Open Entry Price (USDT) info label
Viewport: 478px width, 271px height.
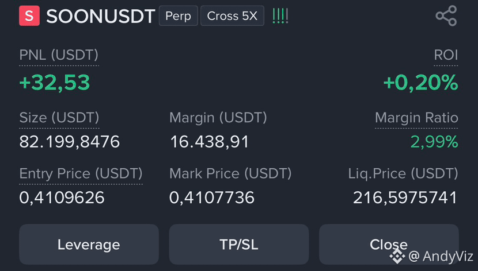81,174
